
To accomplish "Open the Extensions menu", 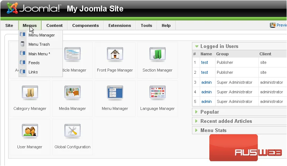I will click(120, 25).
